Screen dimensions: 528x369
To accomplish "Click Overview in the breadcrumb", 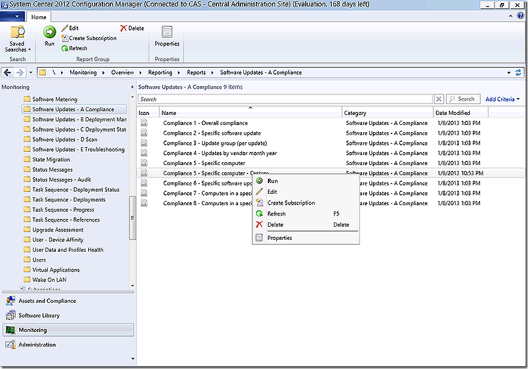I will pos(122,72).
